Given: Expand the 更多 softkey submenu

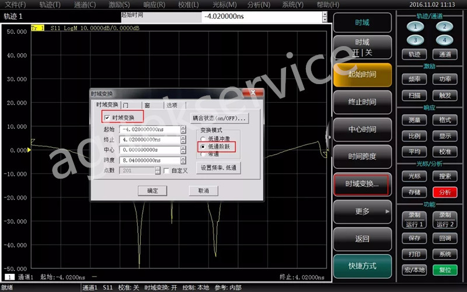Looking at the screenshot, I should coord(362,211).
